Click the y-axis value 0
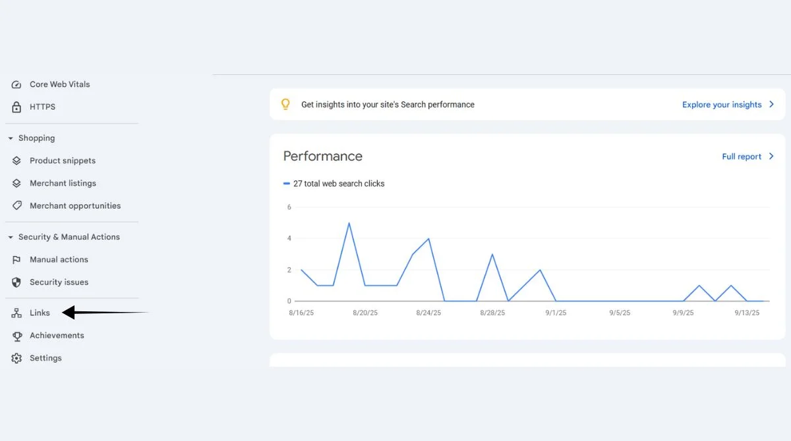Viewport: 791px width, 441px height. 289,301
